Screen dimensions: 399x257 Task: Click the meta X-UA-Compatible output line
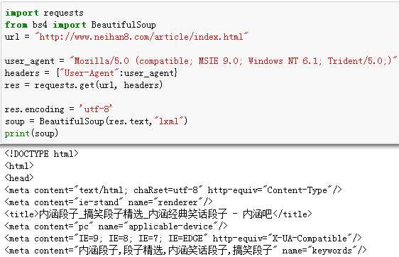click(183, 239)
